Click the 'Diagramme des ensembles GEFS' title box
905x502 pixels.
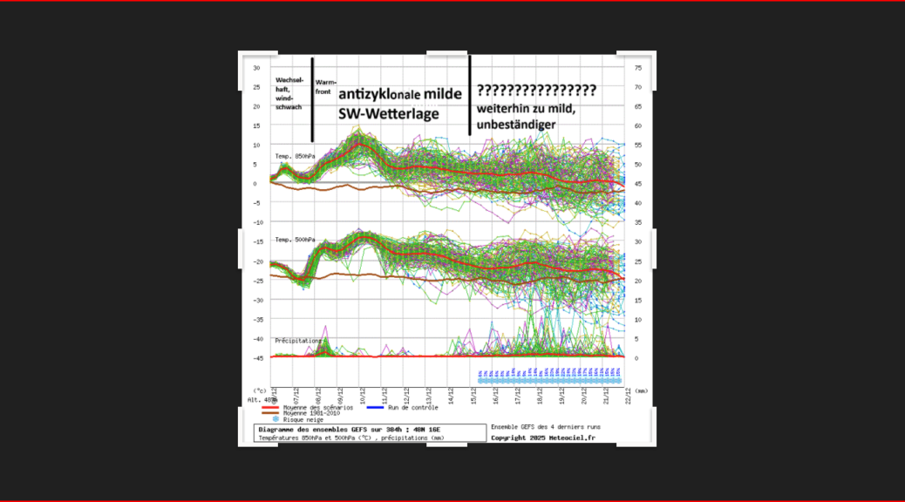[x=371, y=433]
